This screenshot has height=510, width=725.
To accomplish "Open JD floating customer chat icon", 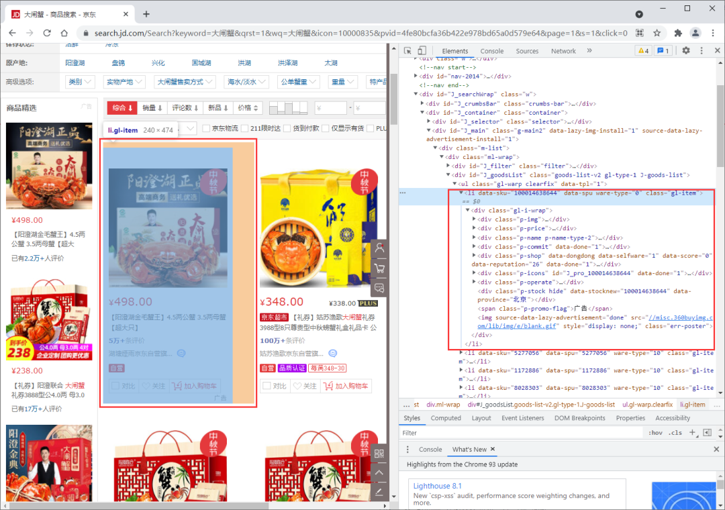I will (379, 288).
